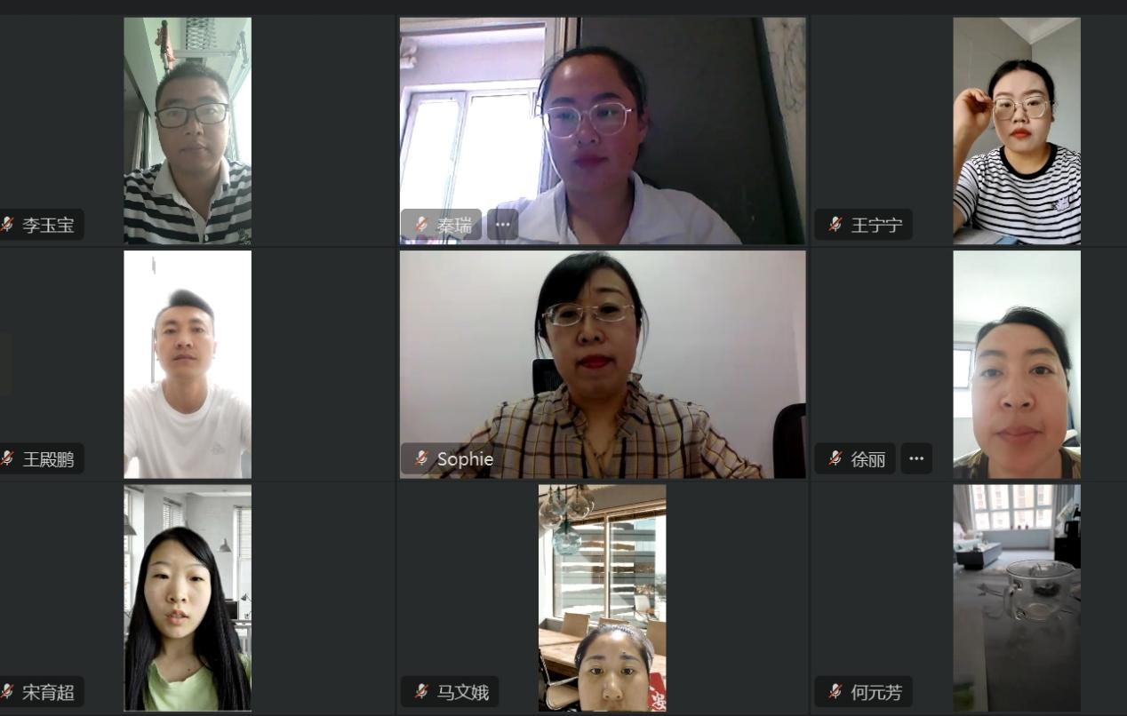Click the muted mic icon beside 何元芳
This screenshot has height=716, width=1127.
(835, 692)
